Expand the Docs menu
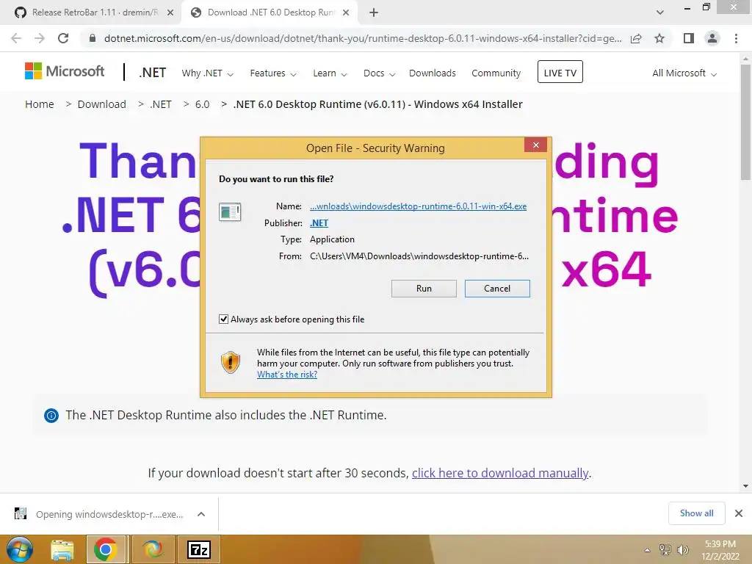Image resolution: width=752 pixels, height=564 pixels. coord(379,73)
